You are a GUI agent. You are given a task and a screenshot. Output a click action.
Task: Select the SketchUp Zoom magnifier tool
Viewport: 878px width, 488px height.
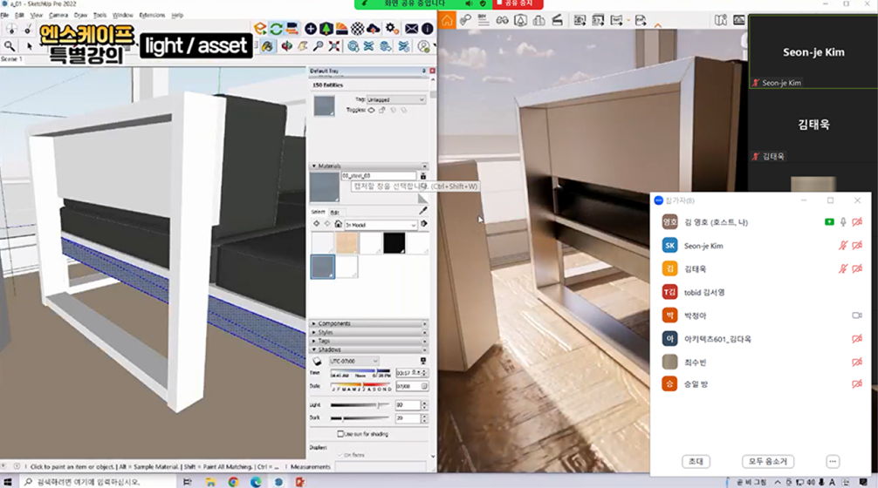pos(318,46)
